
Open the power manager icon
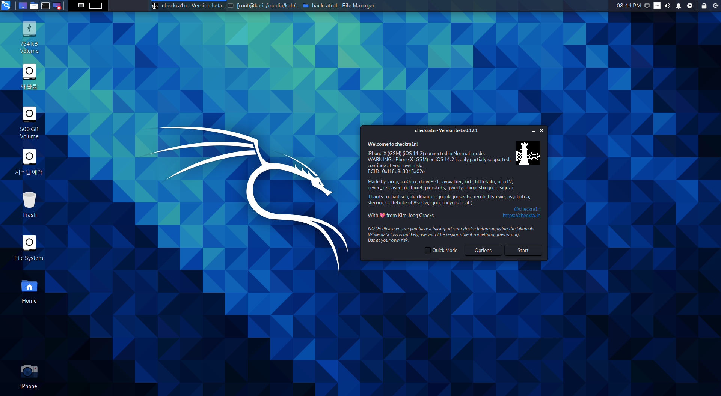690,6
